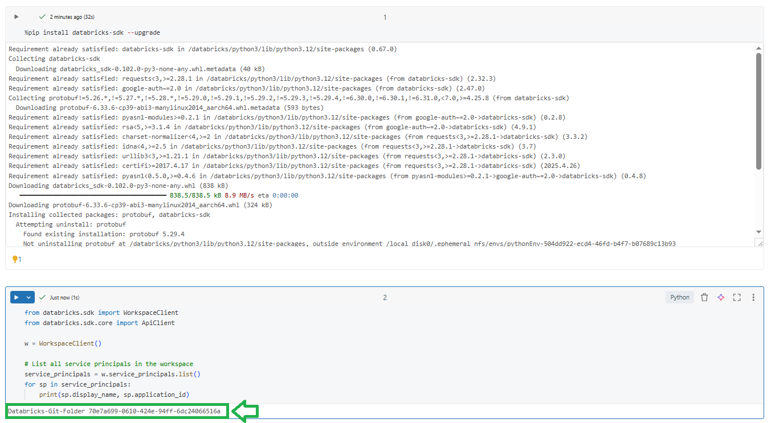Click the 'requests<3,>=2.28.1' requirement line
The height and width of the screenshot is (423, 771).
252,79
